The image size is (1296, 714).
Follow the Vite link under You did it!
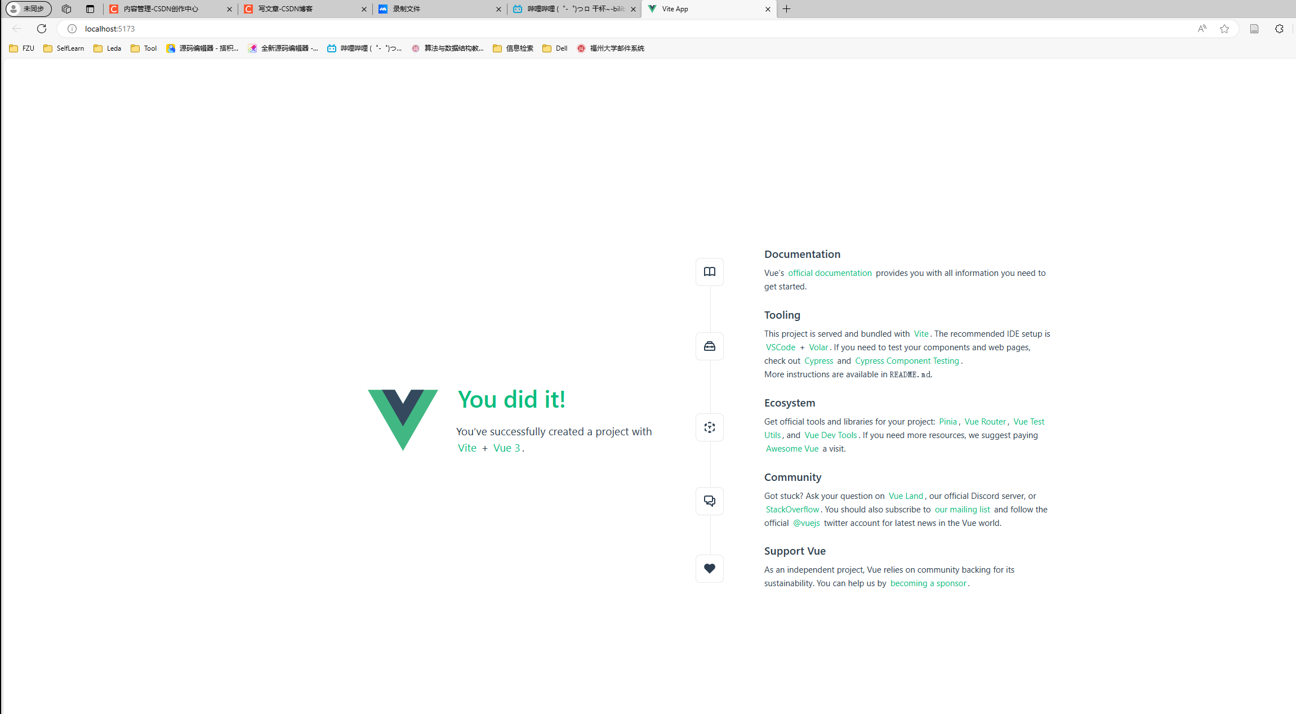pyautogui.click(x=467, y=448)
